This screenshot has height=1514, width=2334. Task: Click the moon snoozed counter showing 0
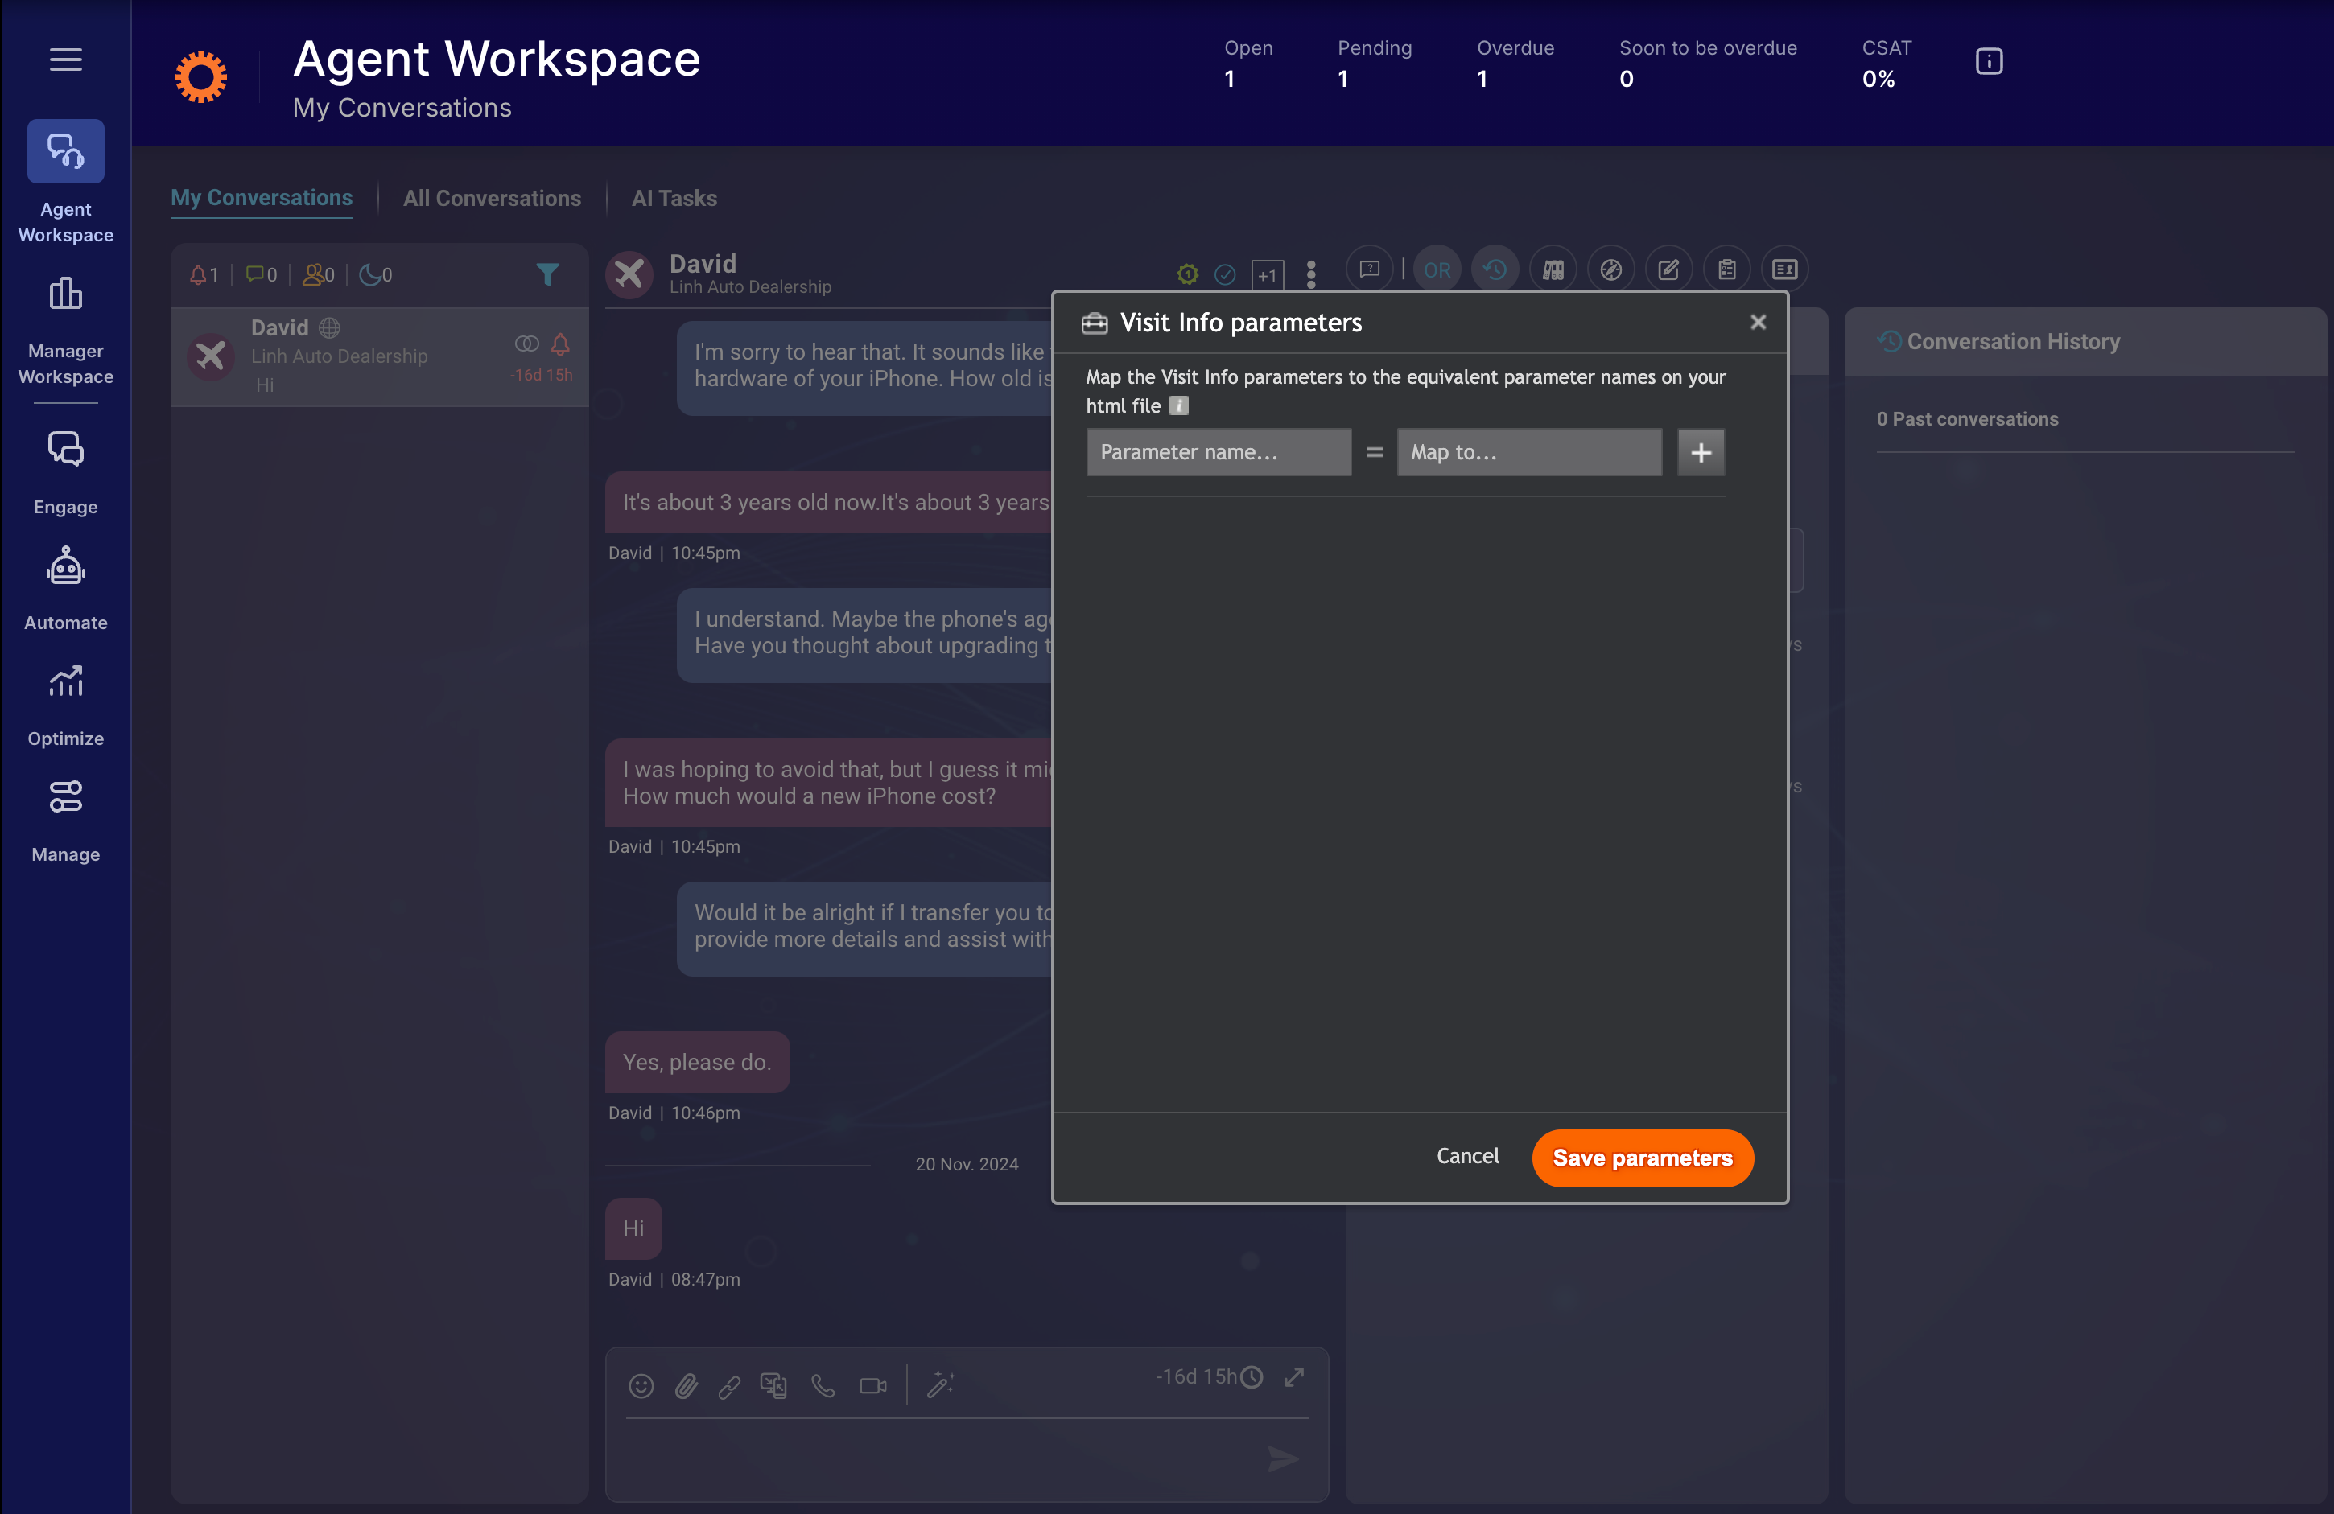376,275
